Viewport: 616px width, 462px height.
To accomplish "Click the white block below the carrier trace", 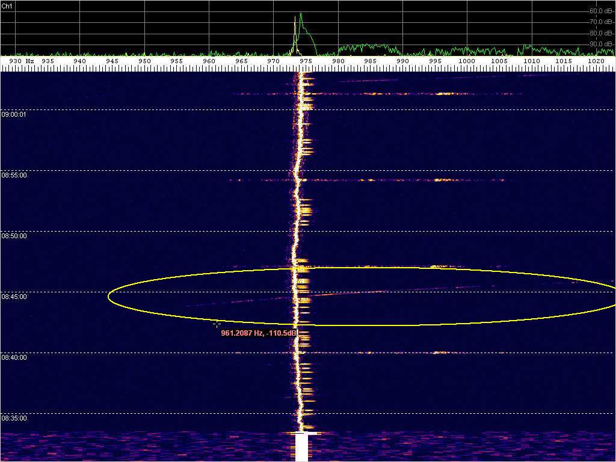I will point(301,448).
